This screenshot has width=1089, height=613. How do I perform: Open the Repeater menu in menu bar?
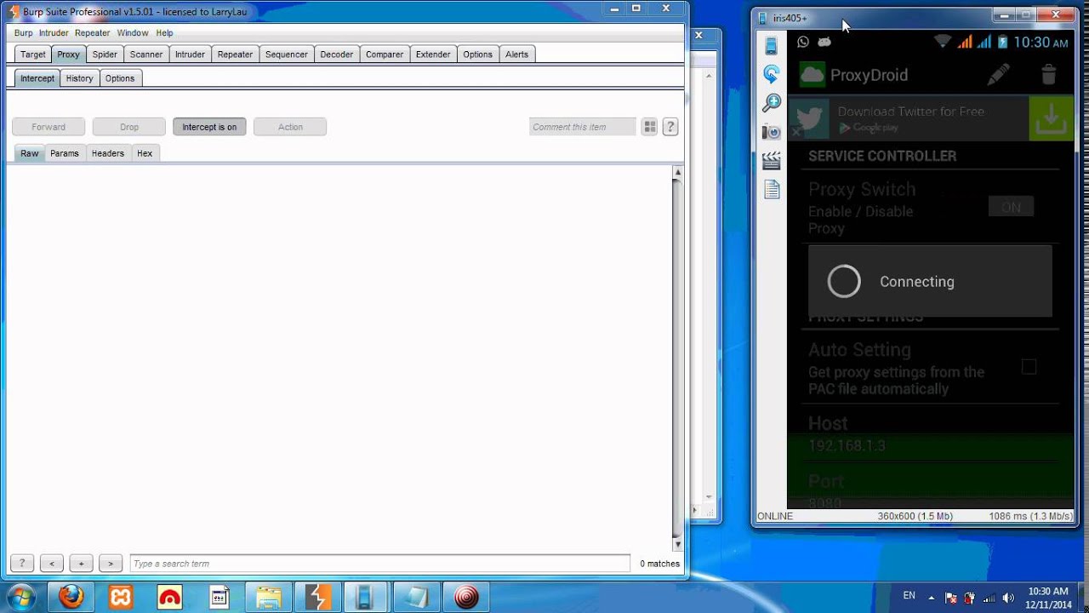coord(92,33)
